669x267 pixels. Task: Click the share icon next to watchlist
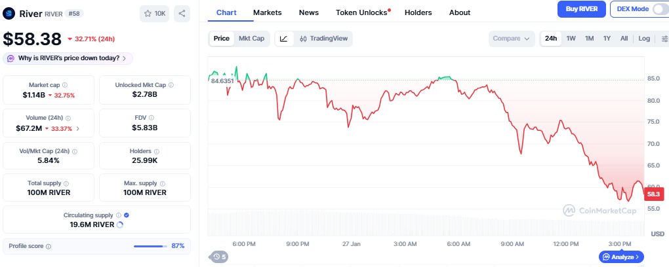(x=182, y=13)
